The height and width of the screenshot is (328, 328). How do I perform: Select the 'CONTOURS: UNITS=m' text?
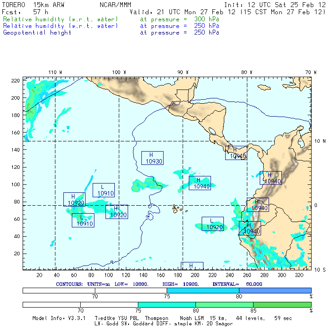pos(83,284)
